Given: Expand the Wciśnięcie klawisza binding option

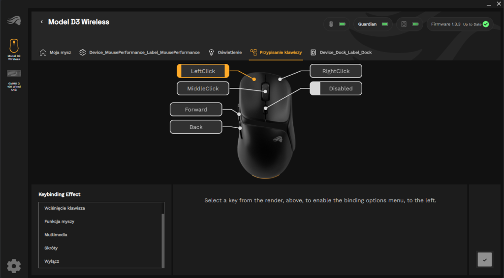Looking at the screenshot, I should [x=64, y=208].
